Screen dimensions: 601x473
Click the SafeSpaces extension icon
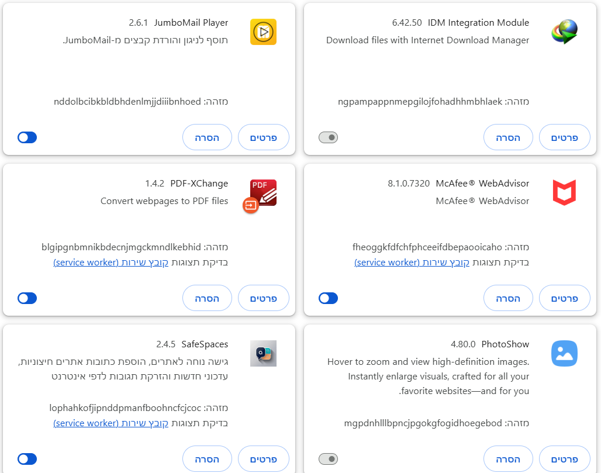263,353
